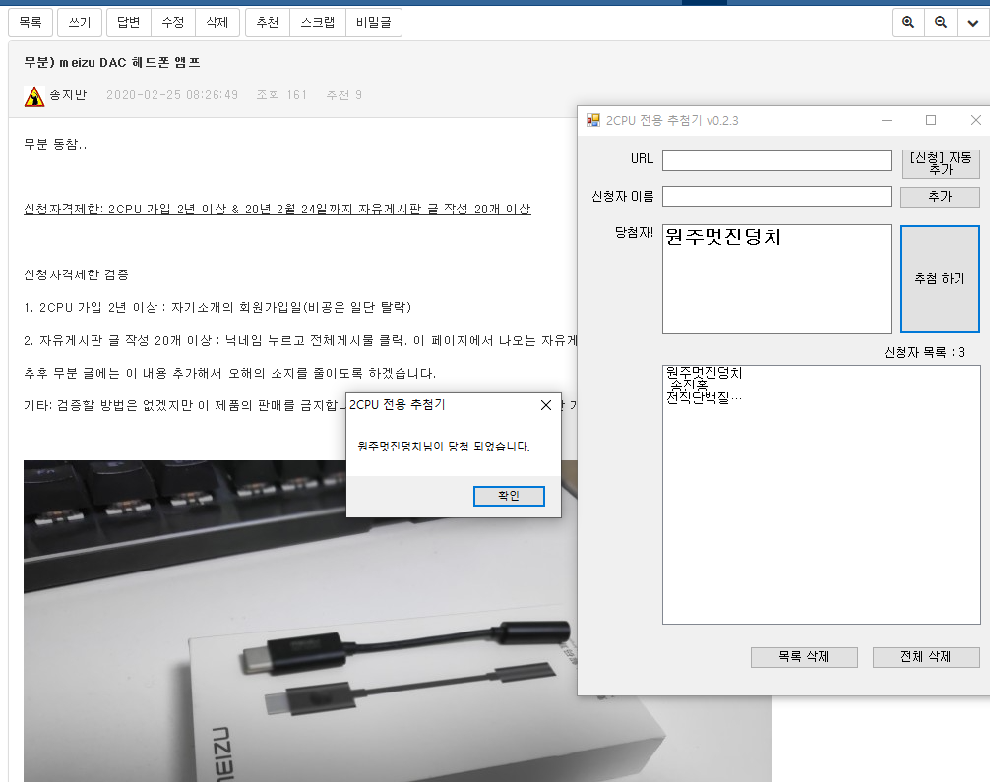The image size is (990, 782).
Task: Open the 목록 list button
Action: click(x=31, y=22)
